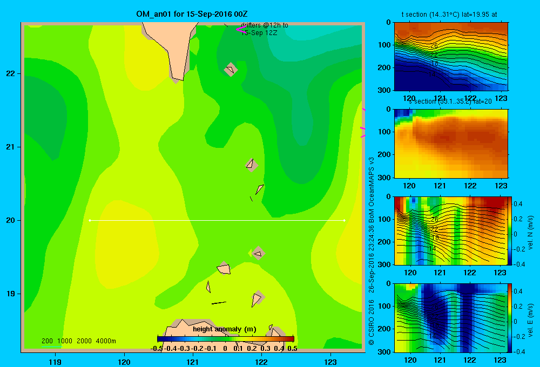This screenshot has width=540, height=367.
Task: Click the right endpoint of the white section line
Action: [345, 220]
